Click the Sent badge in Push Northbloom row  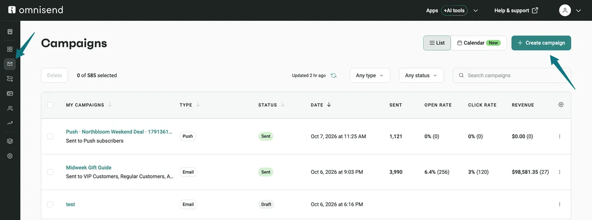(266, 136)
